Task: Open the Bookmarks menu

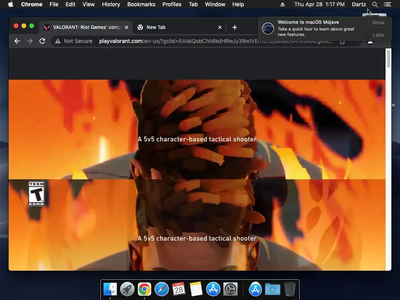Action: [x=141, y=4]
